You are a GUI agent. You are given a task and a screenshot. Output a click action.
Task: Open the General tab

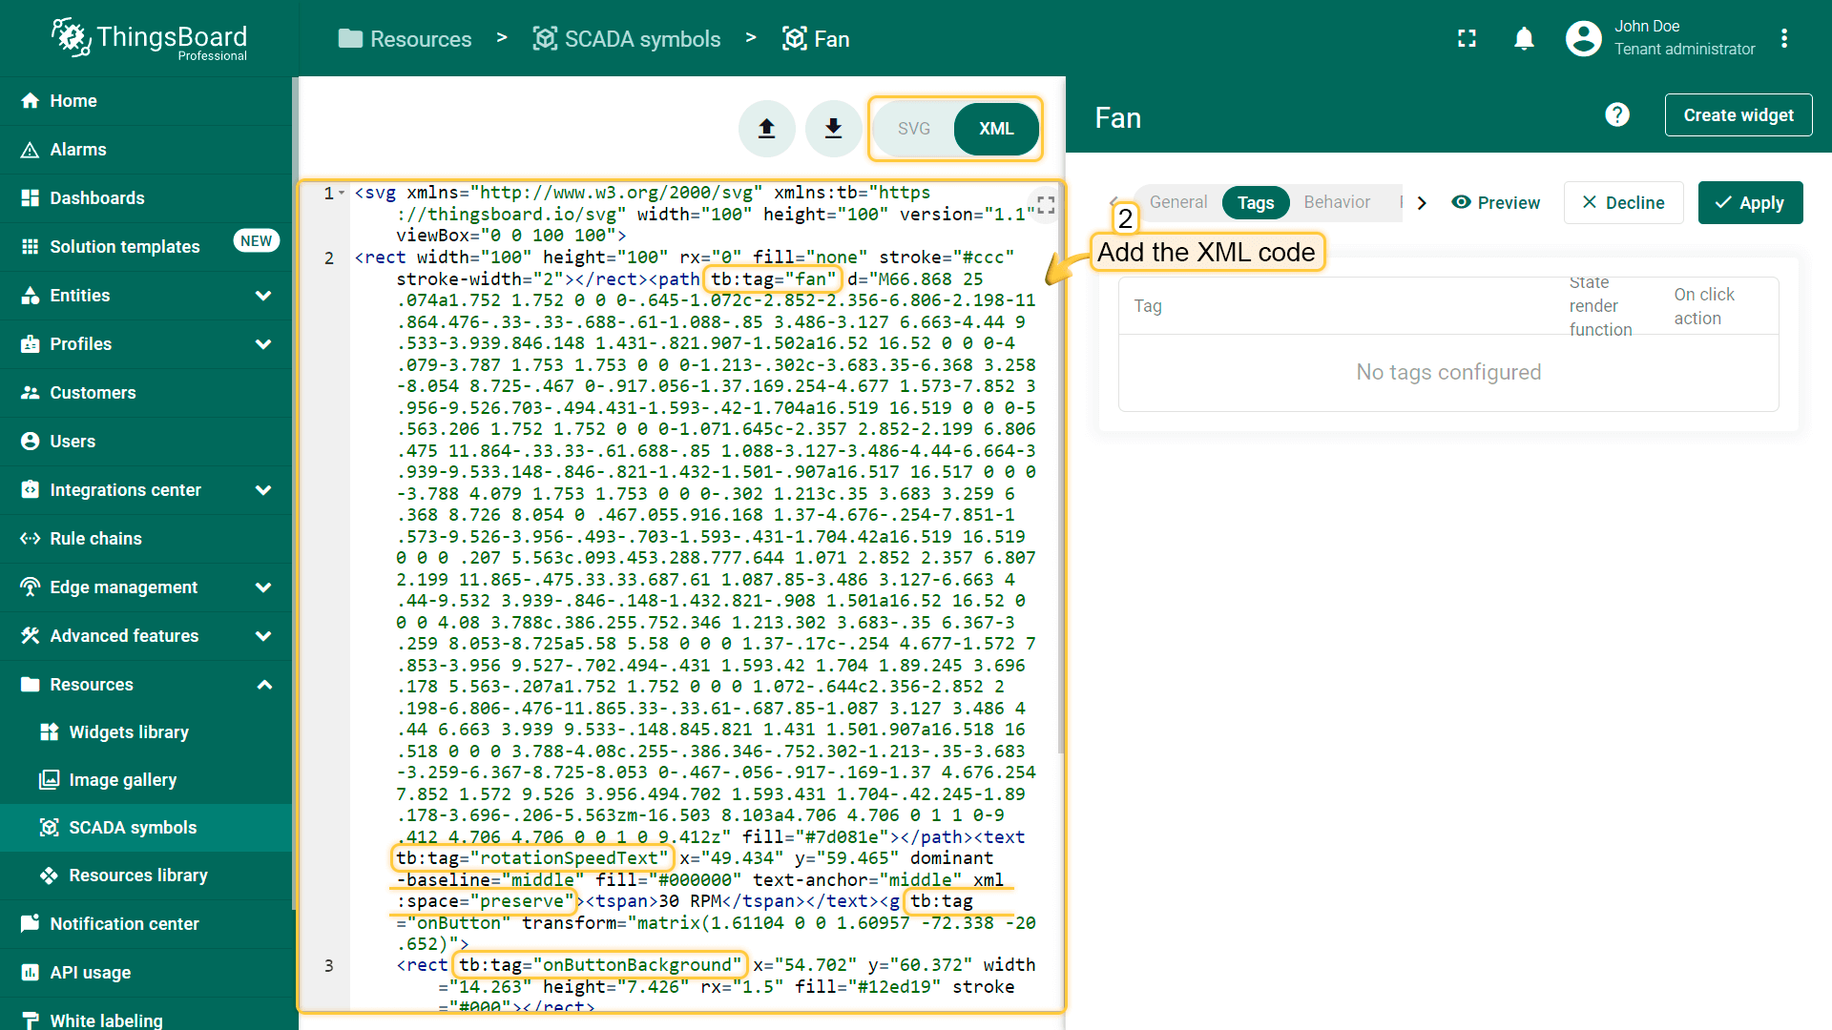tap(1177, 202)
